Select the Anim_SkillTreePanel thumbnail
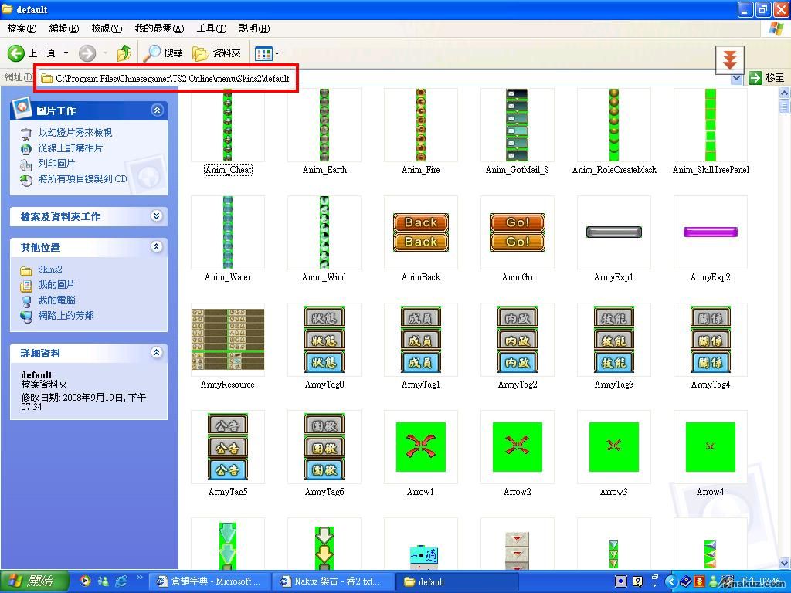Viewport: 791px width, 593px height. tap(711, 125)
